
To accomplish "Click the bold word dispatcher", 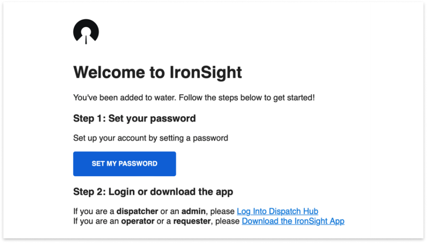I will [137, 211].
